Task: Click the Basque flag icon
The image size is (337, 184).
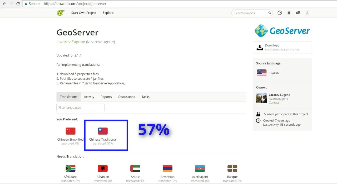Action: [232, 168]
